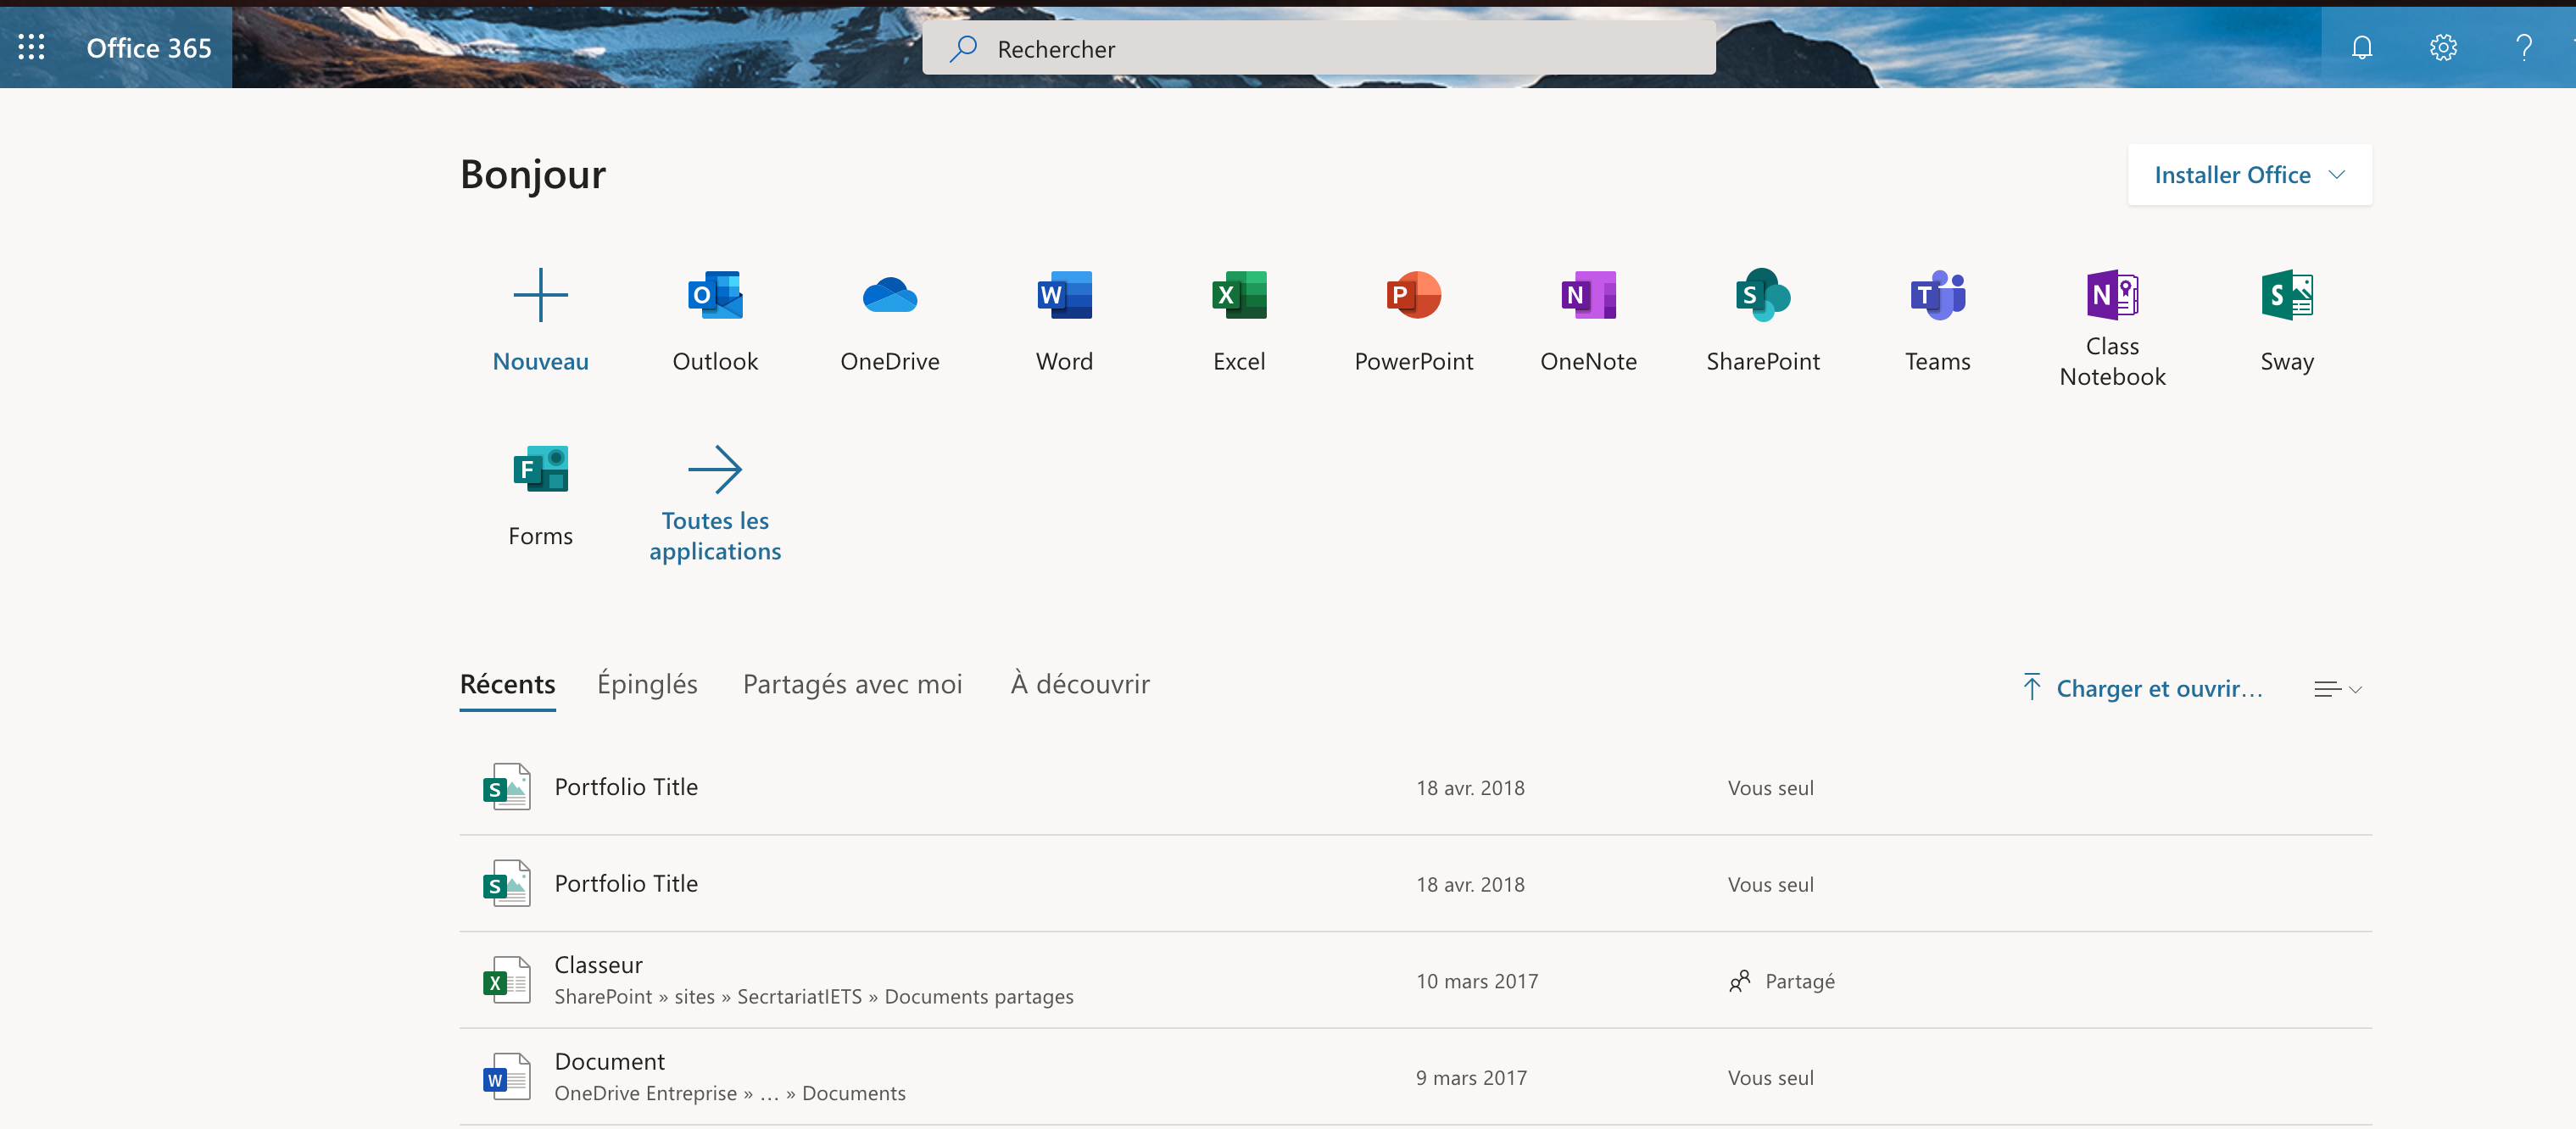2576x1129 pixels.
Task: Click the Office 365 home title
Action: pos(149,48)
